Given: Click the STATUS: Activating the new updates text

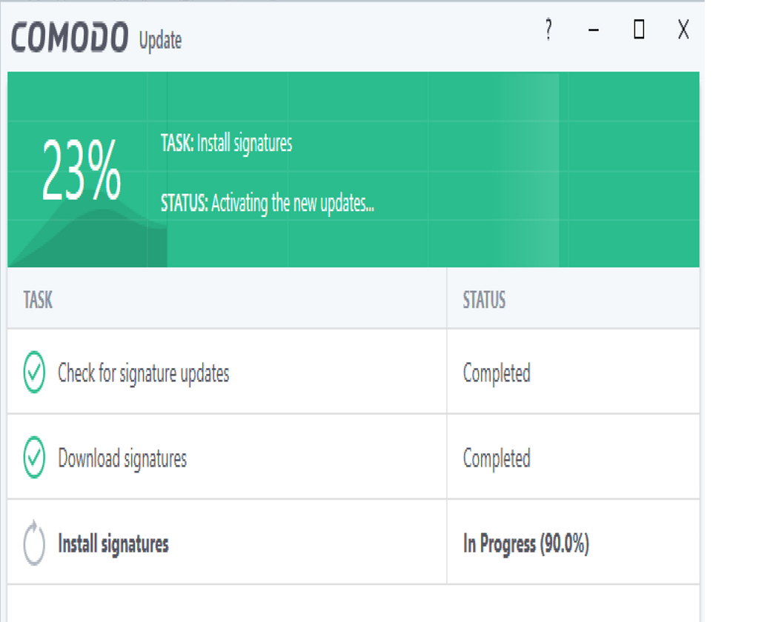Looking at the screenshot, I should (x=268, y=204).
